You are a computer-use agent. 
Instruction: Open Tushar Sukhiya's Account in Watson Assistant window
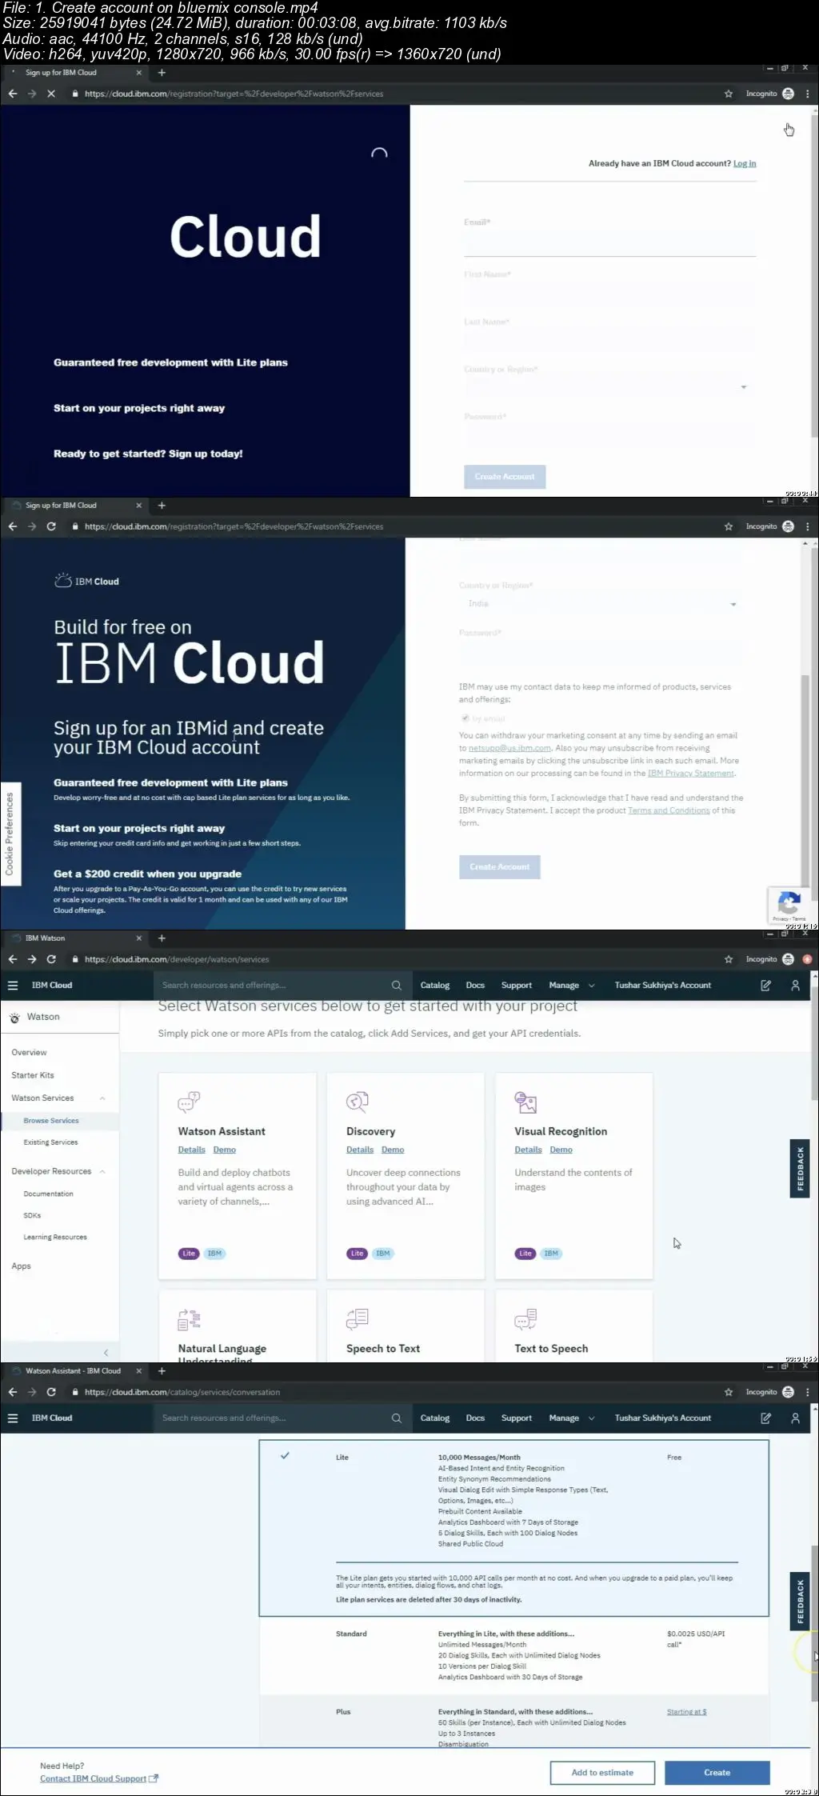coord(663,1418)
